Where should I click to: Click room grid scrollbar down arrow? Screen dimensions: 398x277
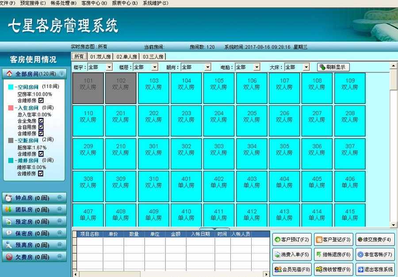[x=394, y=225]
